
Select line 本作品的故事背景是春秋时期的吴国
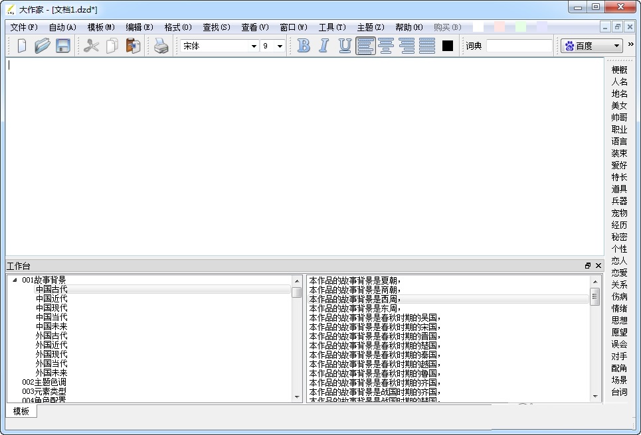click(375, 318)
